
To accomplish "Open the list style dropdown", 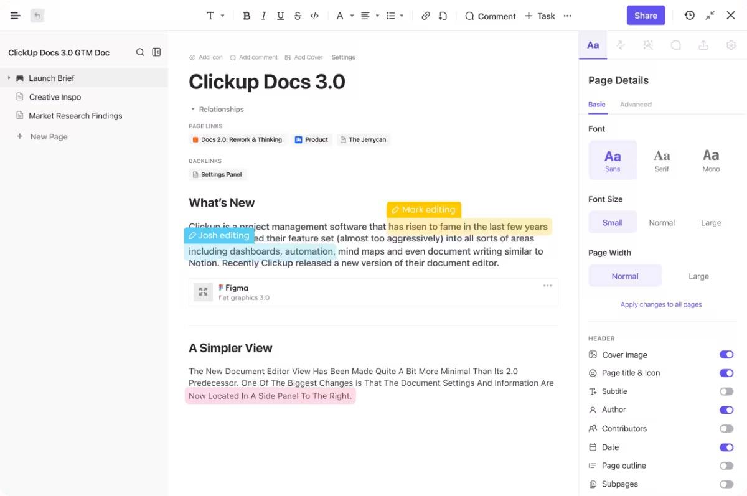I will pyautogui.click(x=395, y=16).
